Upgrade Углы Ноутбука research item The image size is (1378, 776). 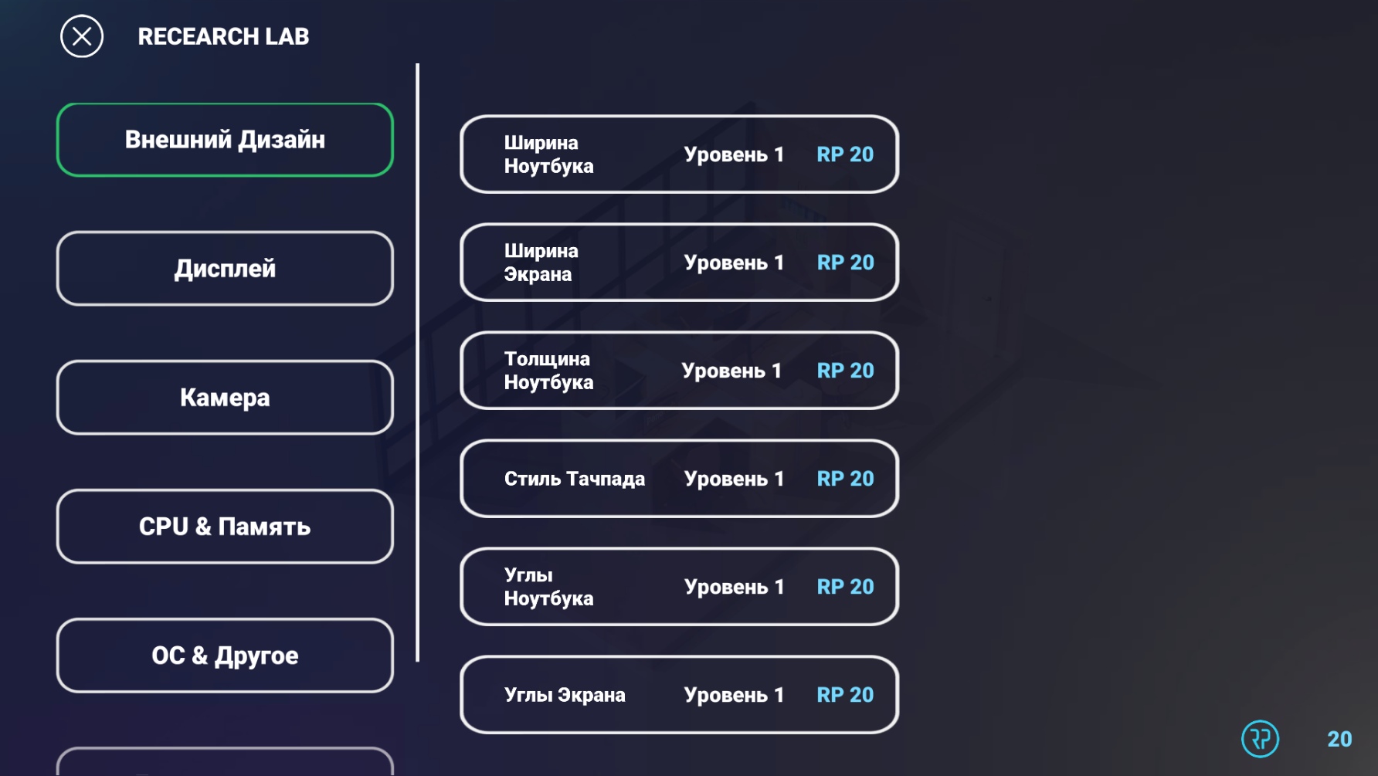coord(678,587)
